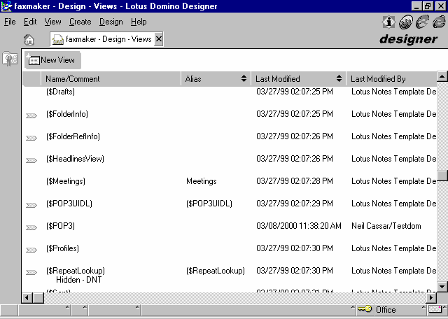Click the arrow marker beside ($POP3)
The image size is (448, 319).
[31, 227]
